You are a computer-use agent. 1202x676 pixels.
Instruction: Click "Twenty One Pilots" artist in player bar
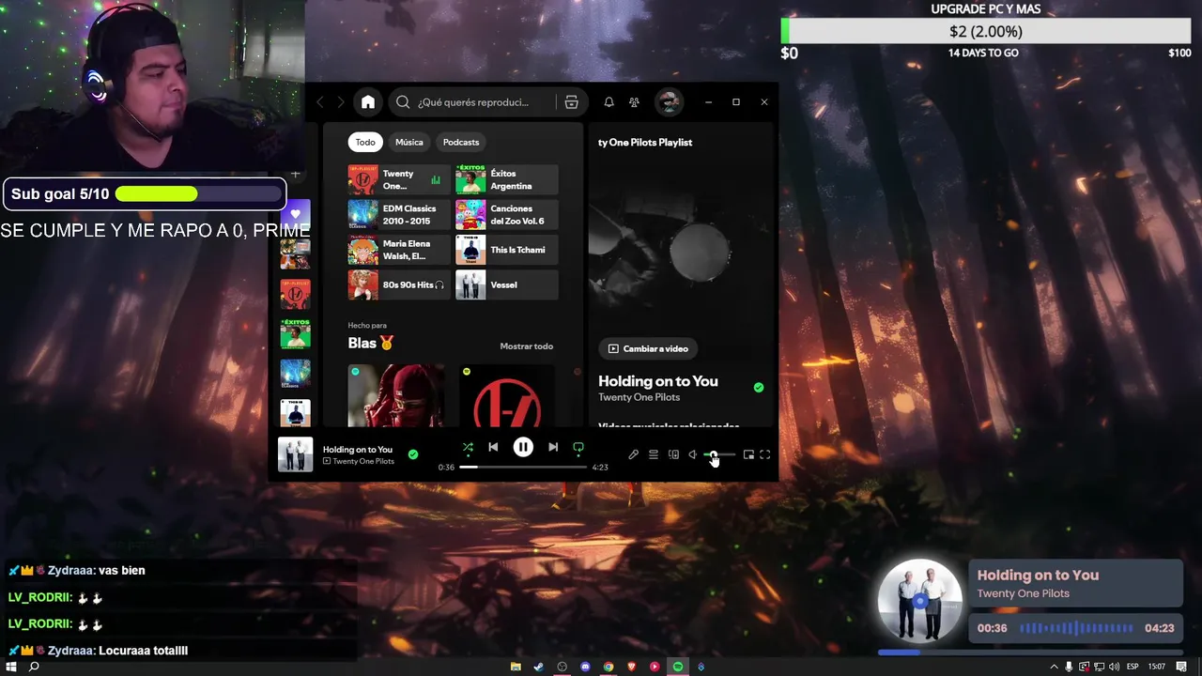tap(362, 461)
